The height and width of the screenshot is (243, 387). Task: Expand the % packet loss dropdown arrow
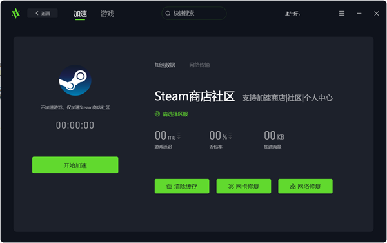[x=230, y=136]
